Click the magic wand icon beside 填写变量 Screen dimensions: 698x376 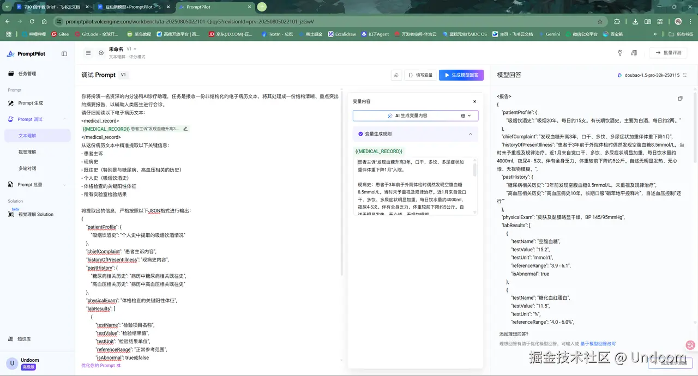point(396,75)
